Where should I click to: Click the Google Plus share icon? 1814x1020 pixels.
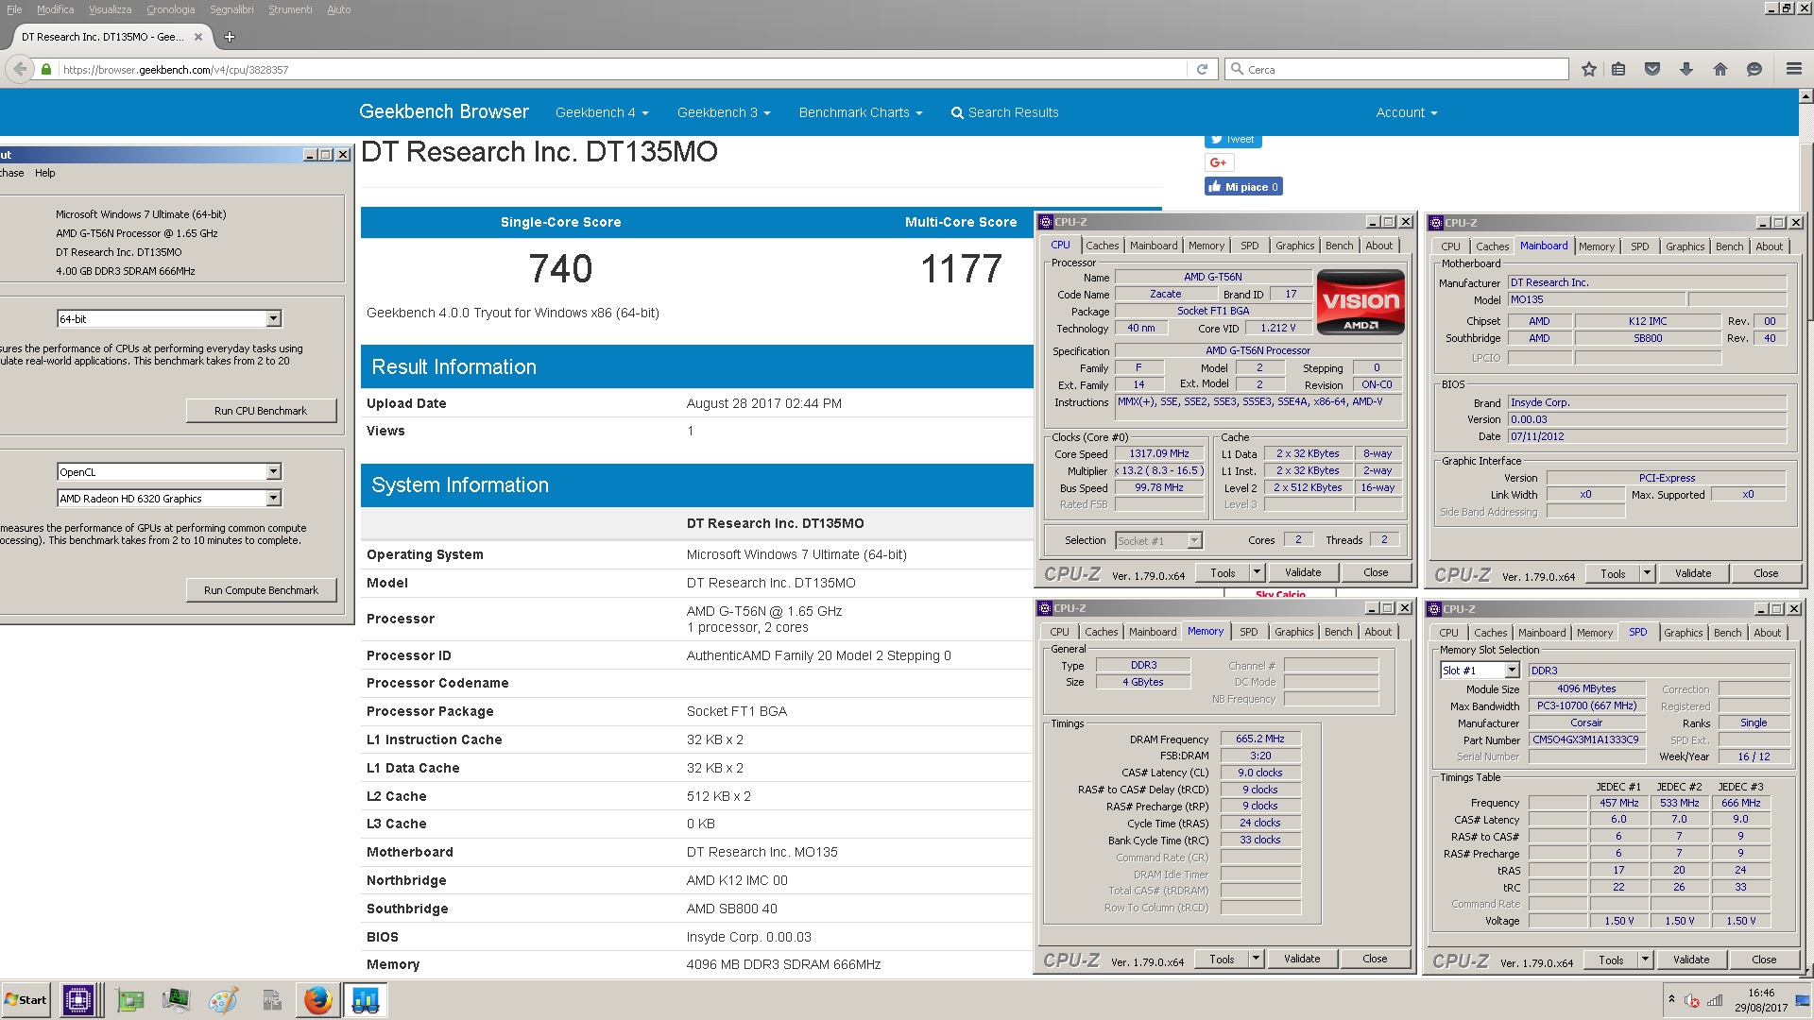(x=1219, y=162)
